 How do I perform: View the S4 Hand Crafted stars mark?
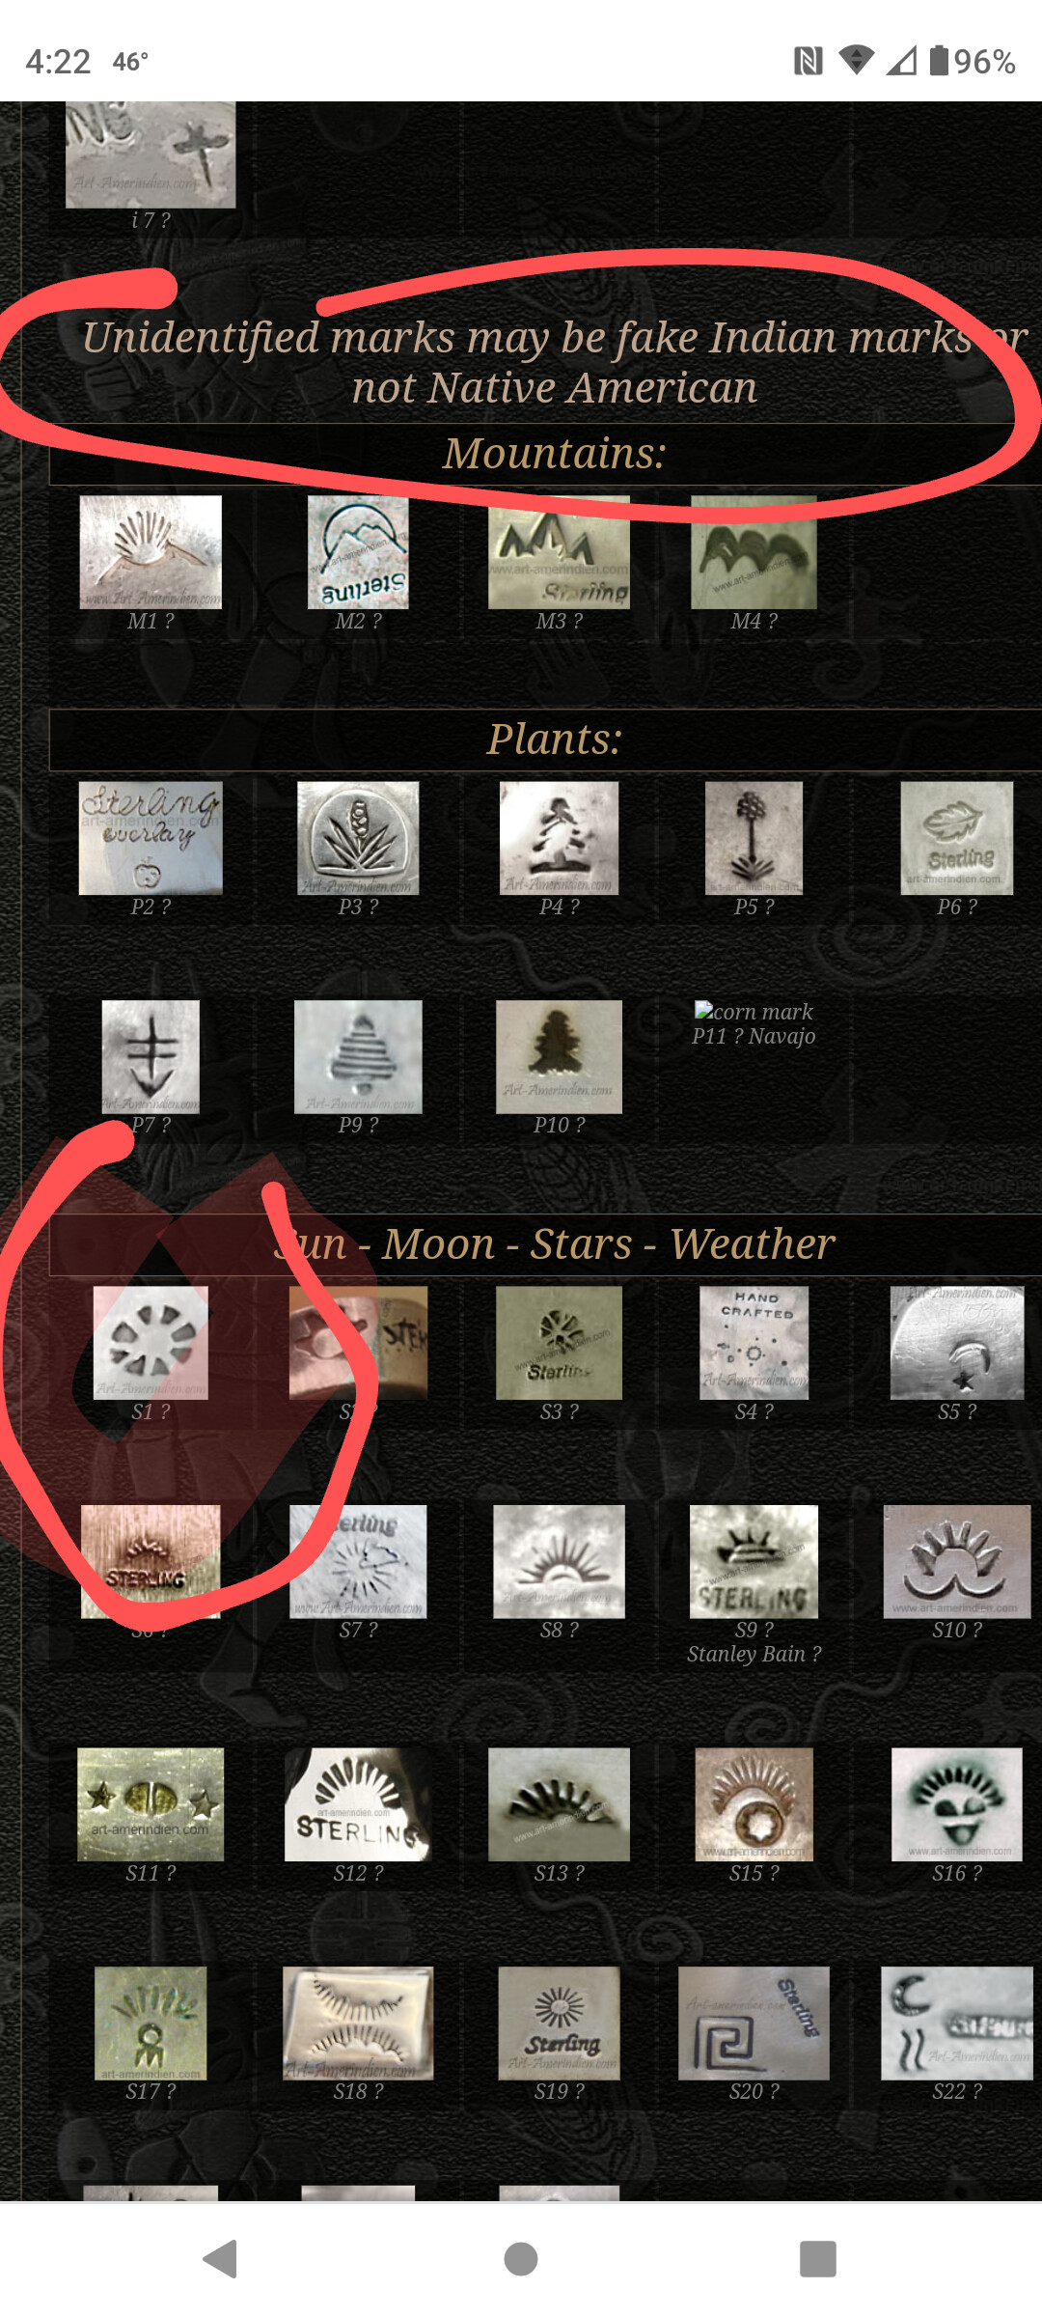coord(754,1343)
